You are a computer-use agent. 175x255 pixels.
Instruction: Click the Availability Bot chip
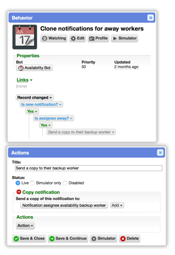click(x=34, y=68)
